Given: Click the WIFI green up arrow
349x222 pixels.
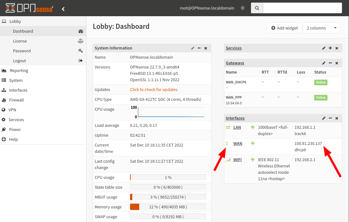Looking at the screenshot, I should [x=252, y=160].
